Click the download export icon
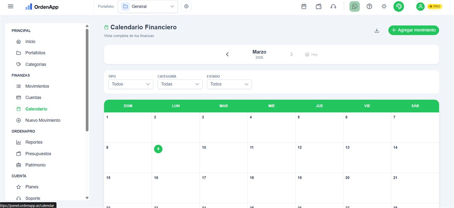 pos(377,30)
